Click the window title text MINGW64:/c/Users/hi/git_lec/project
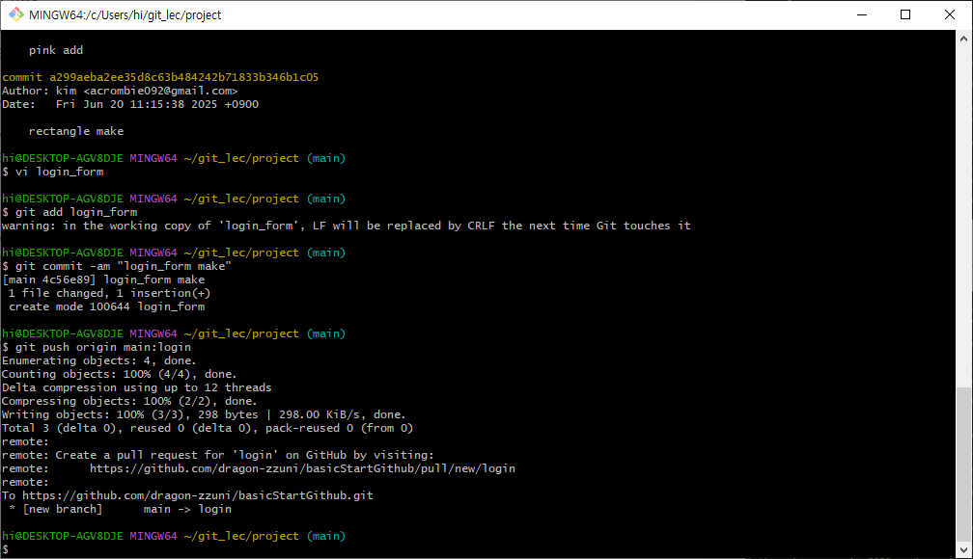Image resolution: width=973 pixels, height=559 pixels. click(x=125, y=14)
